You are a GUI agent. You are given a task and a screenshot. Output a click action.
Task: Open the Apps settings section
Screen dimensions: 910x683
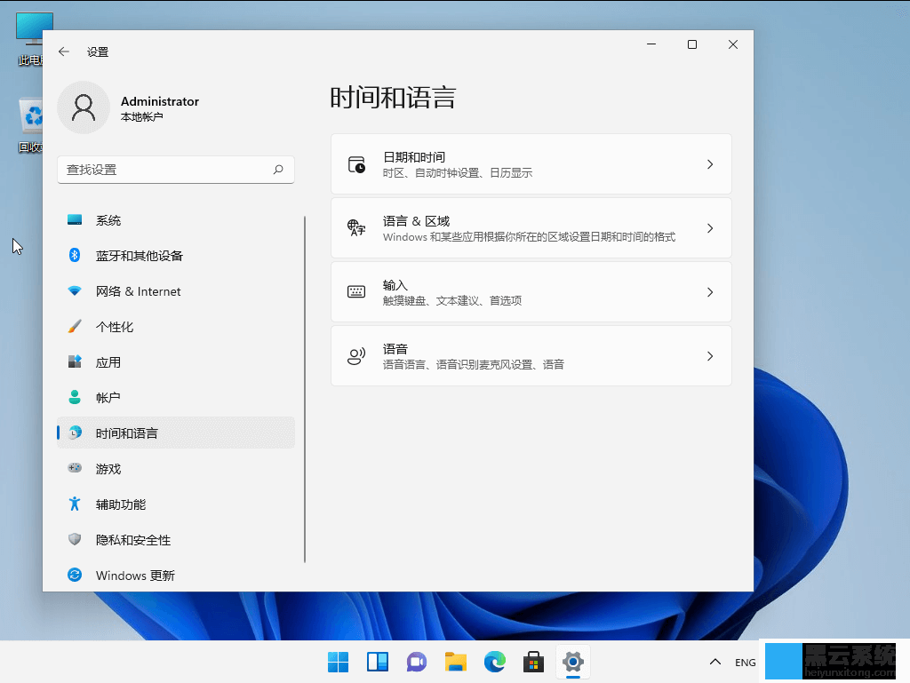point(108,362)
